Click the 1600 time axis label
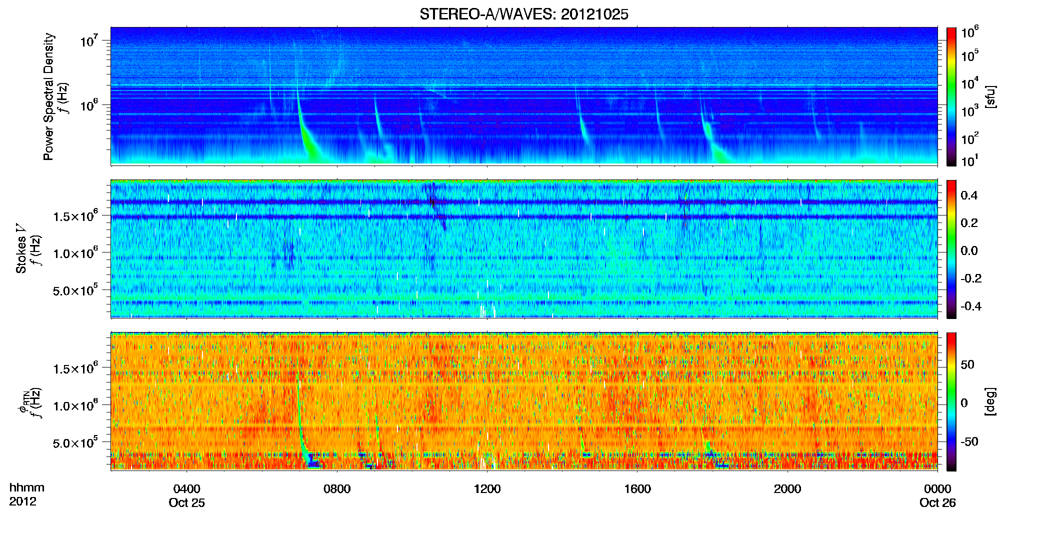The width and height of the screenshot is (1048, 540). coord(637,489)
